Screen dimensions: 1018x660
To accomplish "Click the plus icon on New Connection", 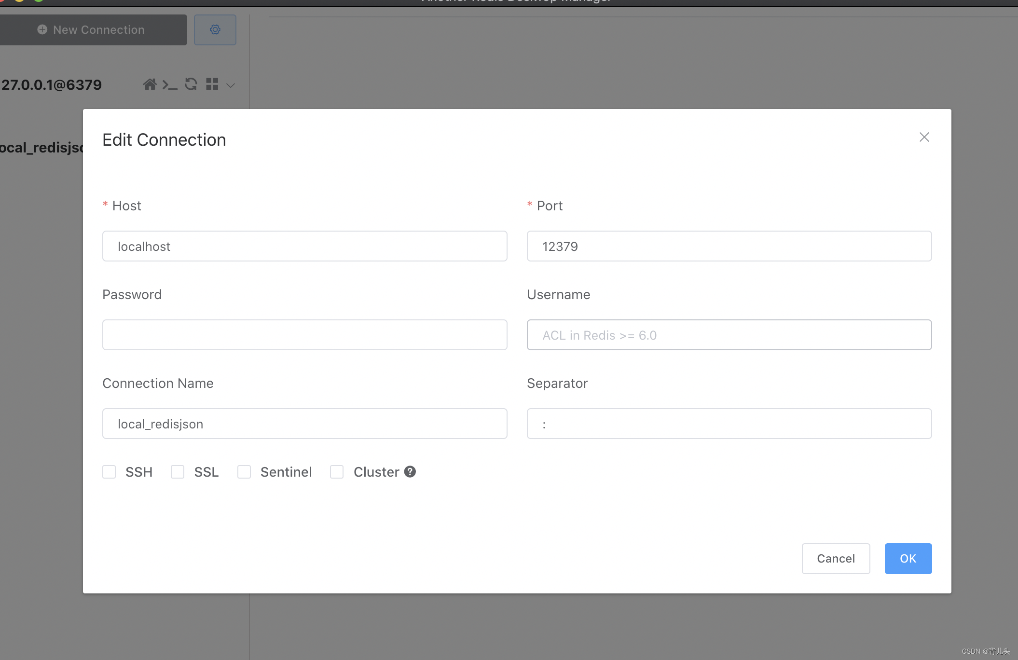I will pyautogui.click(x=42, y=30).
